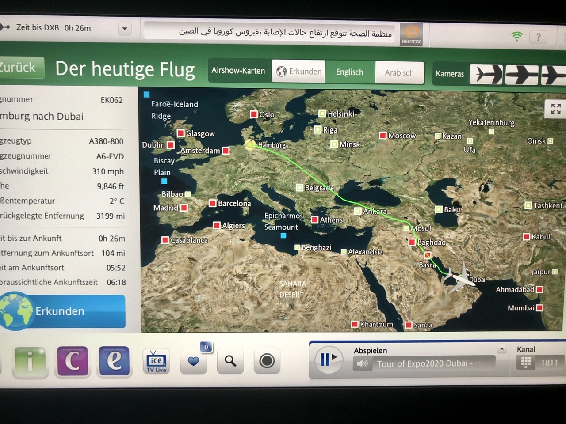Open the Reuters news icon
The image size is (566, 424).
412,34
